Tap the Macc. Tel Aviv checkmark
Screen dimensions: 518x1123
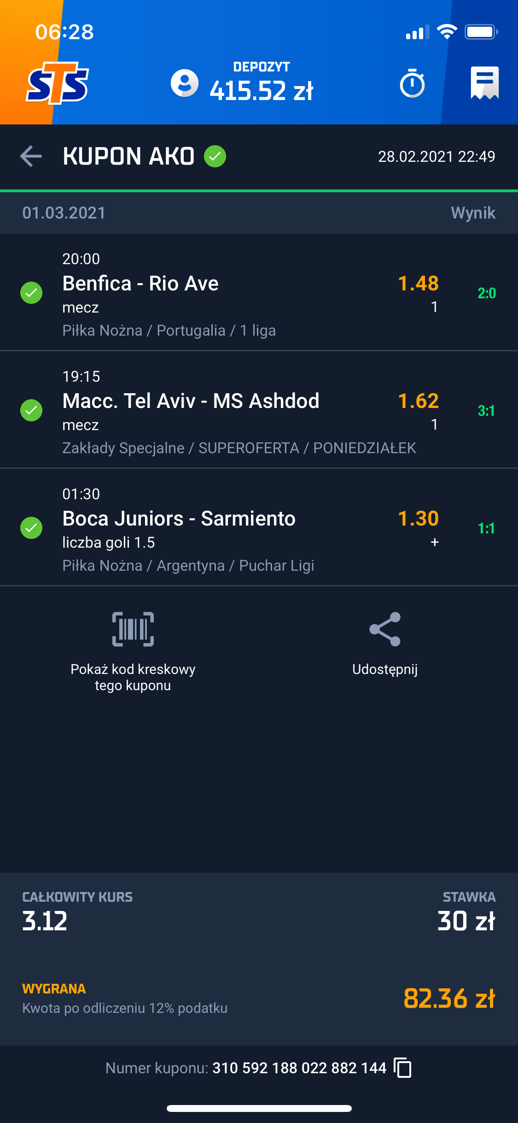31,410
